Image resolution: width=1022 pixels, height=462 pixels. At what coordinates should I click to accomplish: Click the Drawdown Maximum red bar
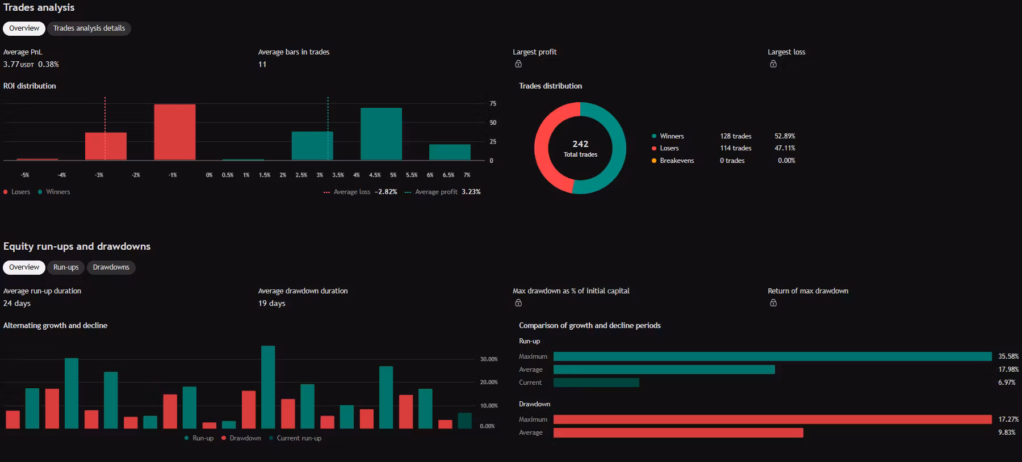pyautogui.click(x=773, y=419)
